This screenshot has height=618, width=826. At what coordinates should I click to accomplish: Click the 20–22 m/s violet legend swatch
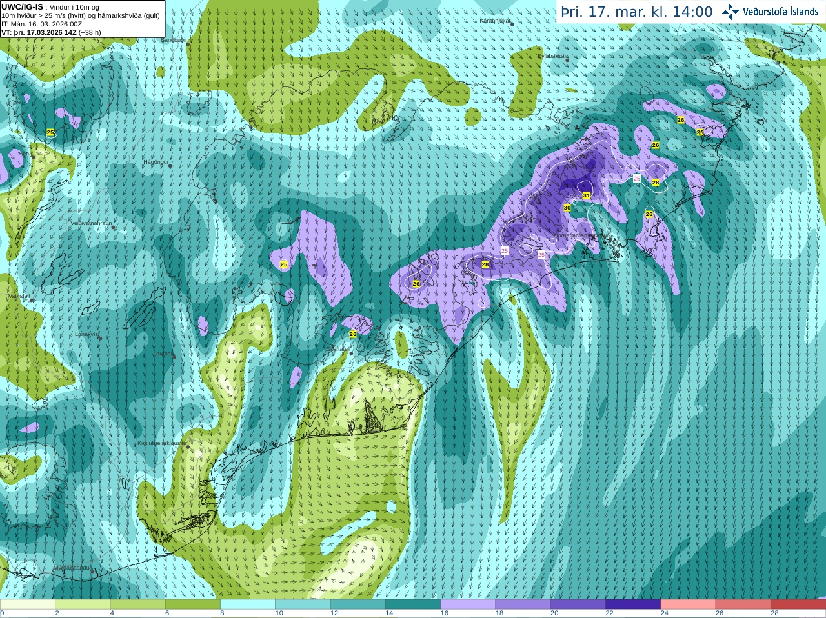pos(578,604)
